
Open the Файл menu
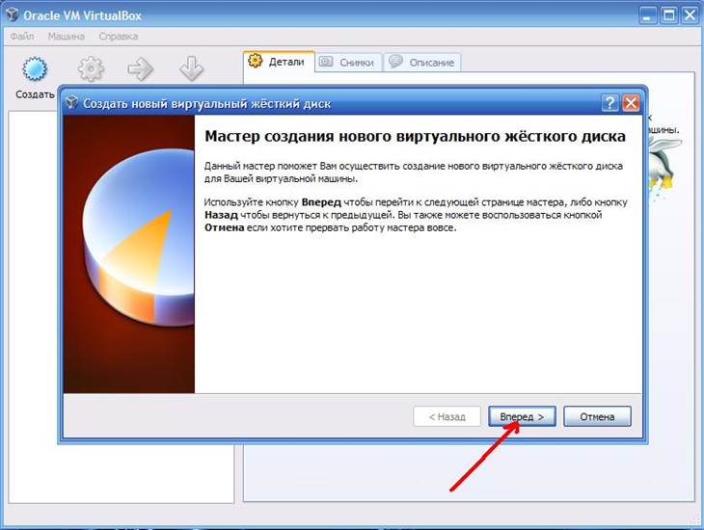pyautogui.click(x=22, y=37)
